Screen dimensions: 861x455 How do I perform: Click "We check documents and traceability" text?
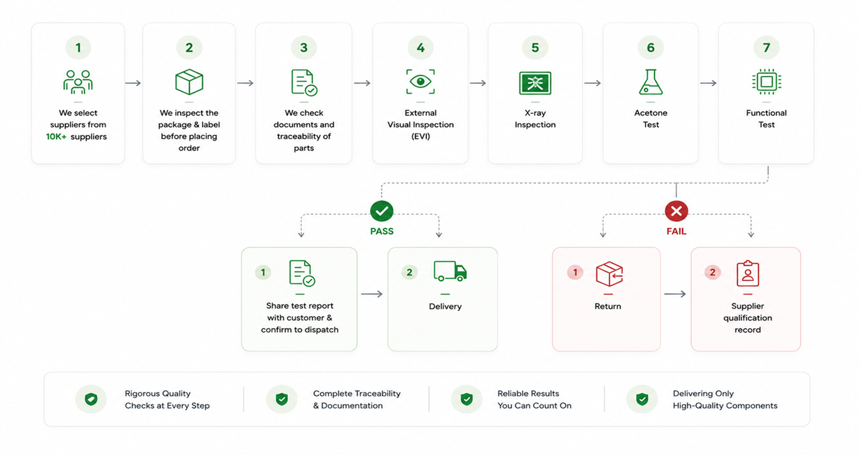(304, 125)
